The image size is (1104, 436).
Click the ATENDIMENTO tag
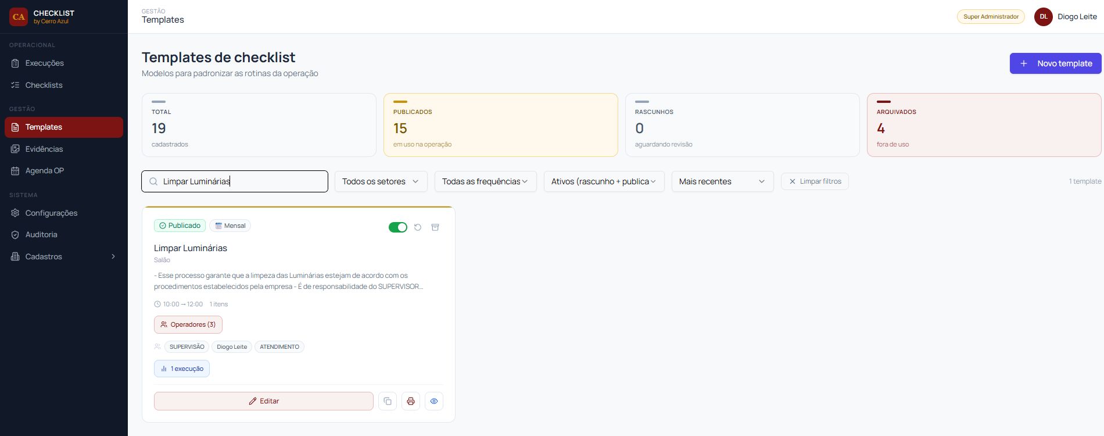[x=279, y=347]
